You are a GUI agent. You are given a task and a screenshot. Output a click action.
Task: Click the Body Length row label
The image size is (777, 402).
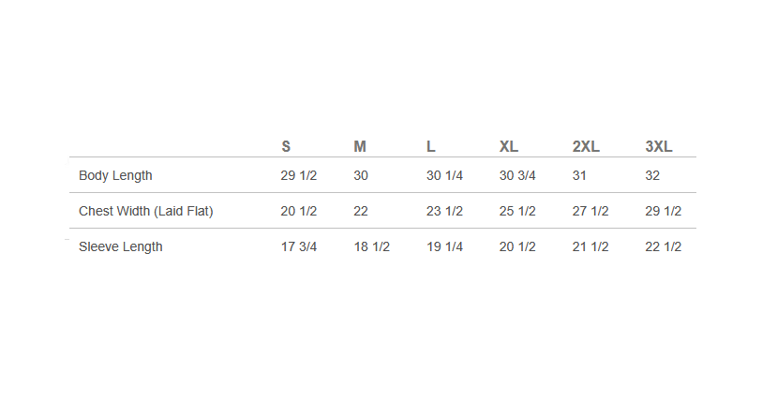tap(115, 175)
